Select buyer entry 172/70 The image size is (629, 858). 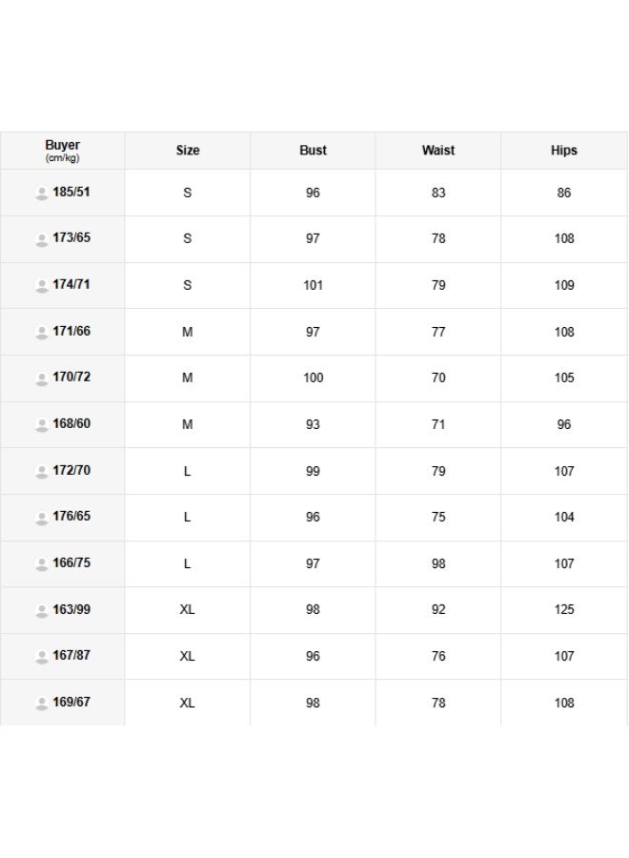click(x=71, y=471)
